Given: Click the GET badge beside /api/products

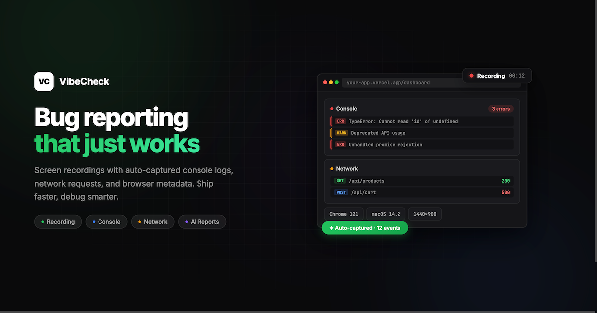Looking at the screenshot, I should point(340,181).
